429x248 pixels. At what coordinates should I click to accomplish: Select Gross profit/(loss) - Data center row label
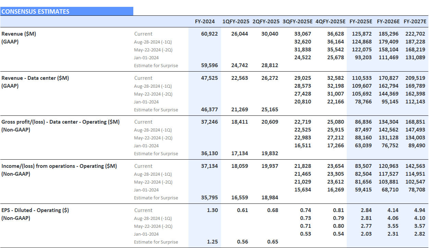(61, 122)
